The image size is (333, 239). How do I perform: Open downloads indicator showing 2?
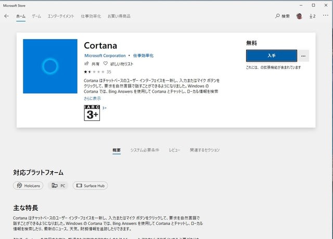coord(312,16)
